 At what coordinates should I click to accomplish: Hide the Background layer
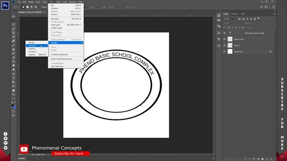tap(225, 51)
